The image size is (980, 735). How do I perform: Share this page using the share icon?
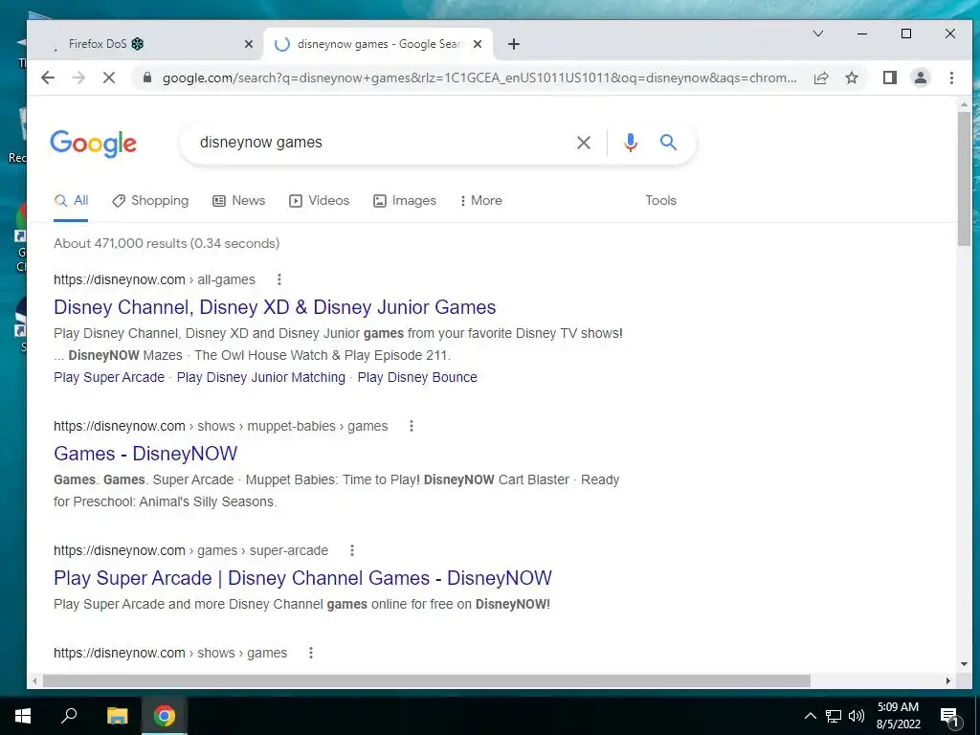coord(820,78)
